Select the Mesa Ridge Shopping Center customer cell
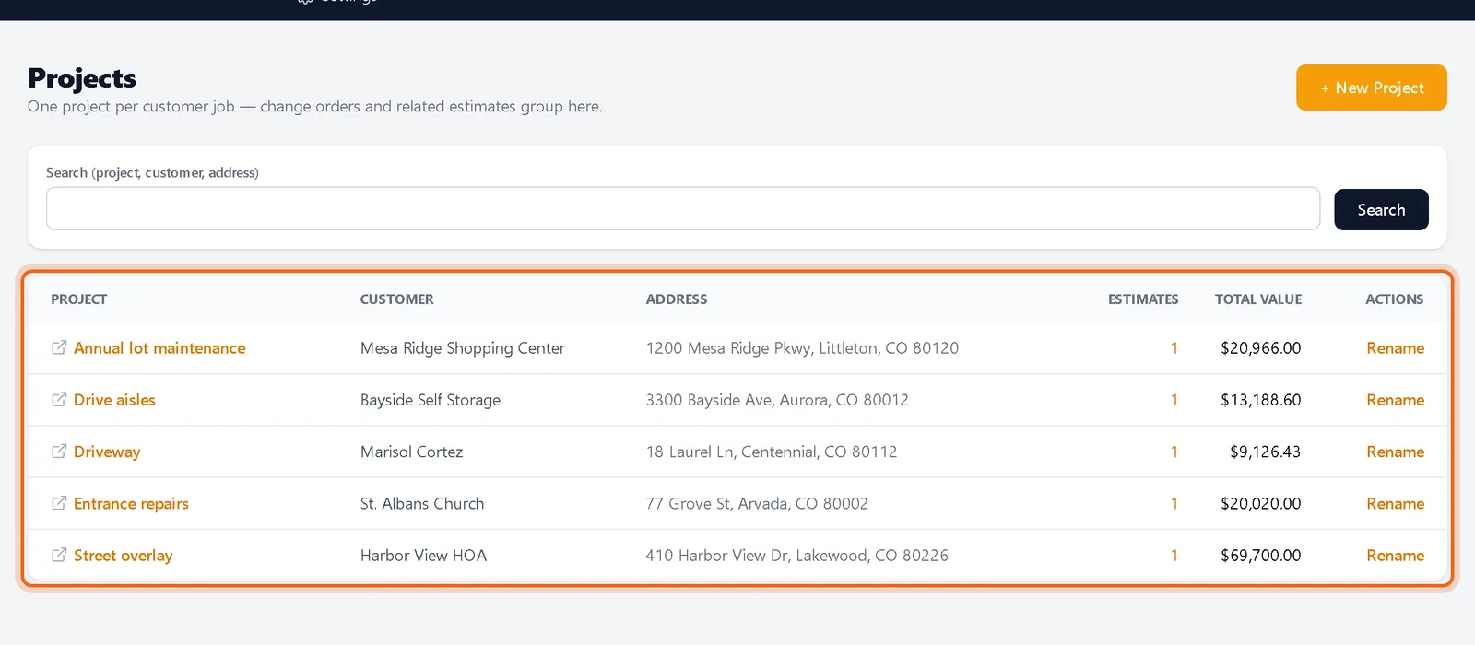Viewport: 1475px width, 645px height. pyautogui.click(x=463, y=348)
